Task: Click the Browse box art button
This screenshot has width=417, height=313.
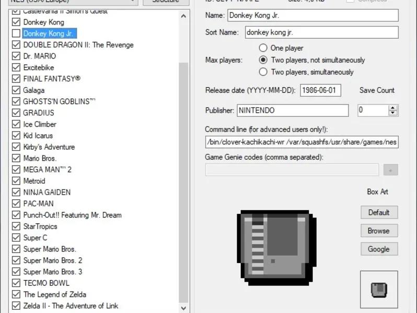Action: [x=379, y=231]
